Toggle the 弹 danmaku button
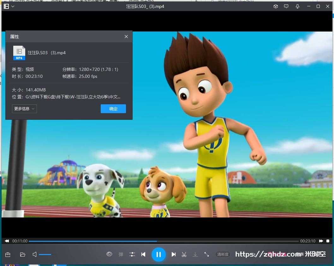The image size is (334, 266). click(x=121, y=254)
